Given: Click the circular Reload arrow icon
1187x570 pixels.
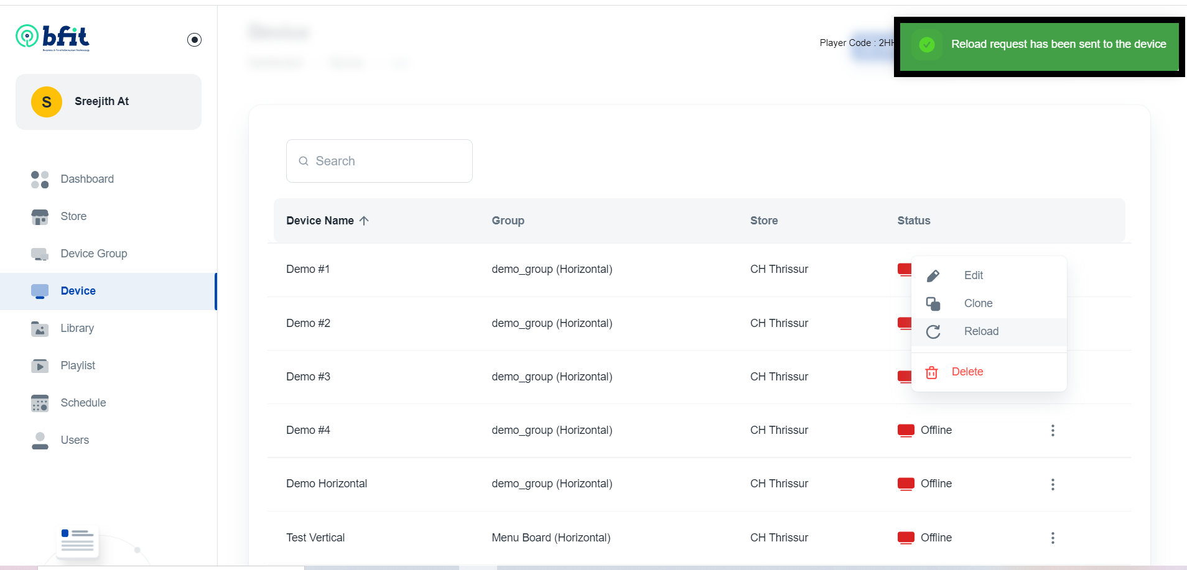Looking at the screenshot, I should [x=933, y=332].
